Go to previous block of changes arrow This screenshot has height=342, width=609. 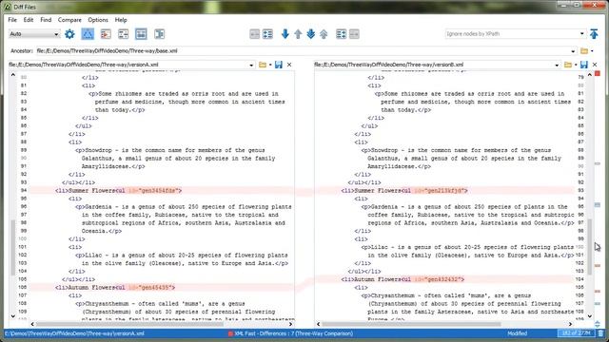click(x=298, y=34)
